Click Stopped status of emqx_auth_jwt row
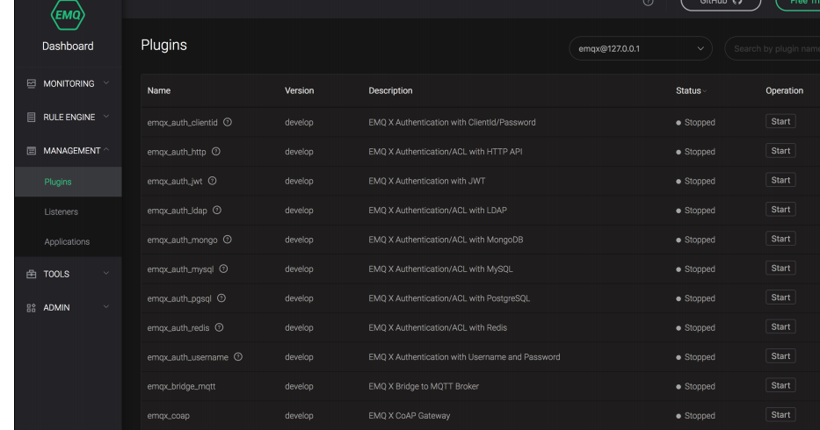Image resolution: width=820 pixels, height=430 pixels. click(695, 181)
